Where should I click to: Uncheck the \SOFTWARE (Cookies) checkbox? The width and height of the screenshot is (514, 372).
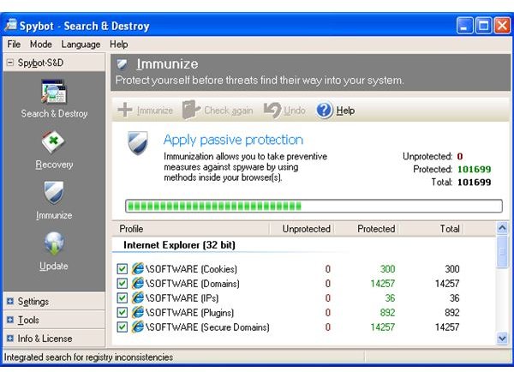(123, 269)
